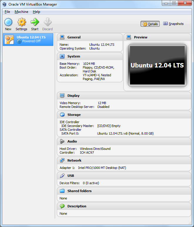Click the Storage section disk icon
Screen dimensions: 194x227
[62, 115]
